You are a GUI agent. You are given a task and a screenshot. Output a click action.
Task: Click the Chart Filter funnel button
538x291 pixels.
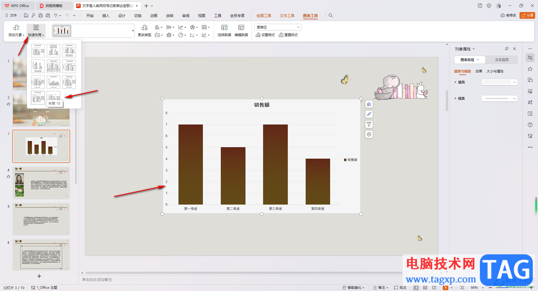tap(369, 124)
